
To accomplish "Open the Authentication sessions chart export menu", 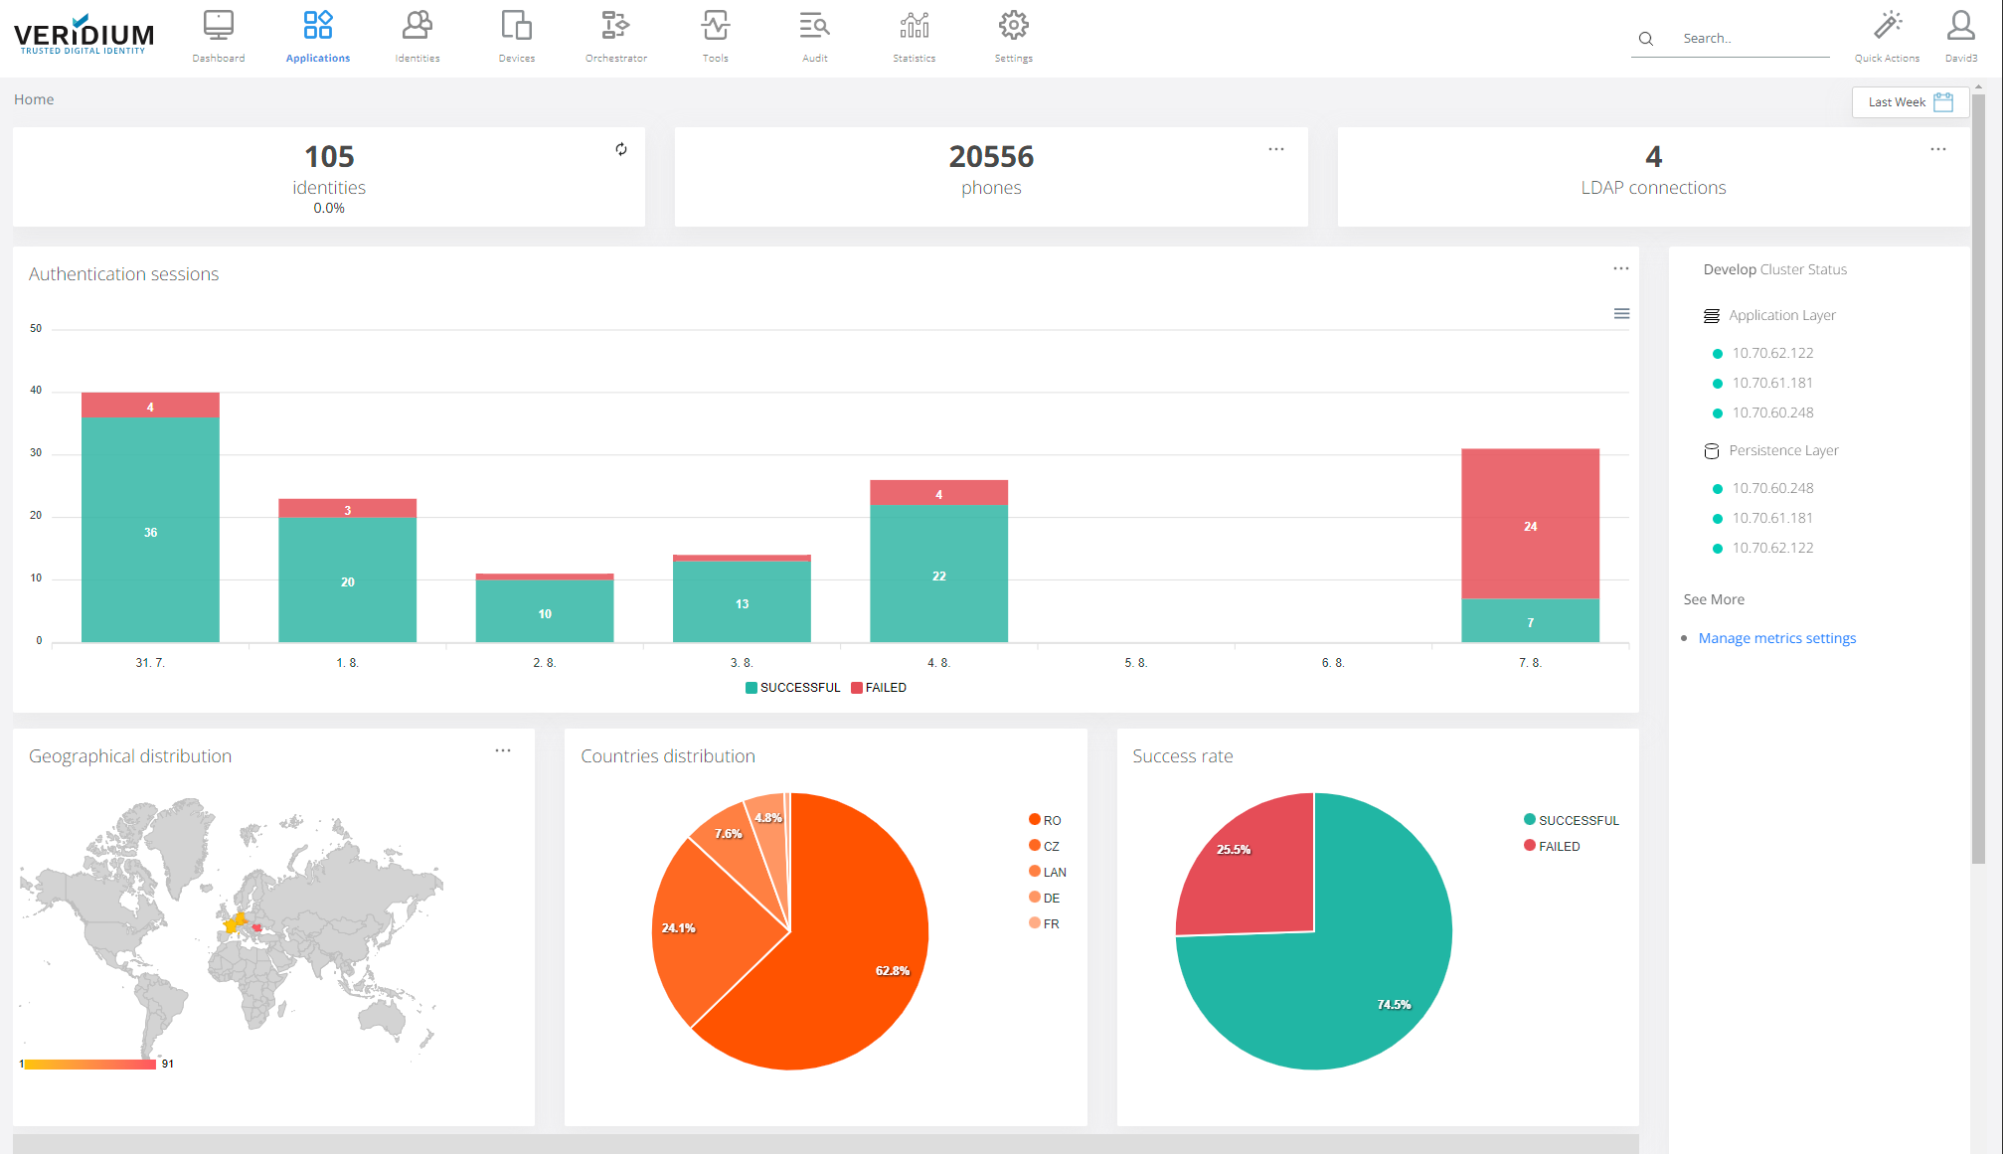I will (x=1621, y=313).
